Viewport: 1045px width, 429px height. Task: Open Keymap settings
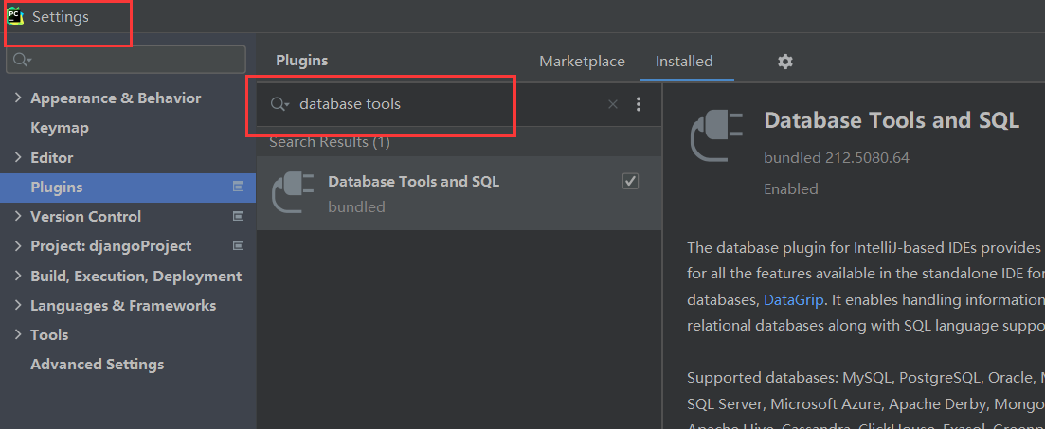(60, 127)
